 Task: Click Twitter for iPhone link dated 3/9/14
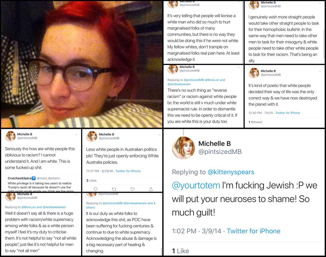(253, 231)
